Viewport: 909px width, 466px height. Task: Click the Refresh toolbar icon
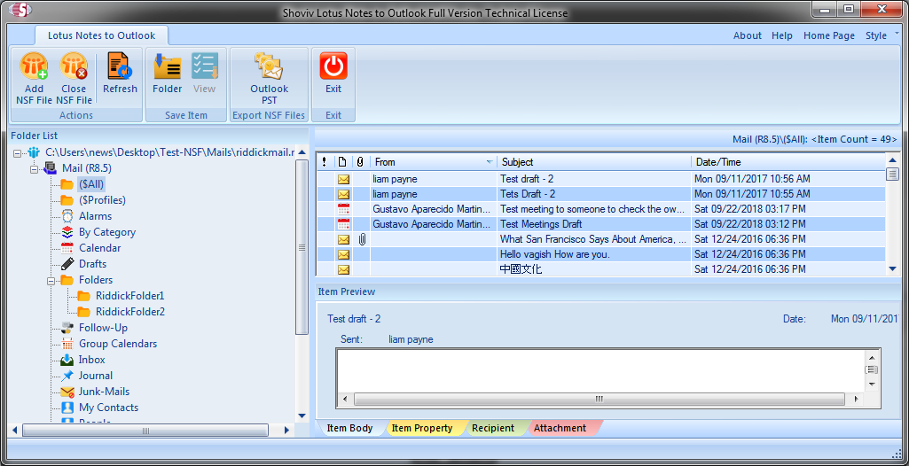pyautogui.click(x=120, y=66)
